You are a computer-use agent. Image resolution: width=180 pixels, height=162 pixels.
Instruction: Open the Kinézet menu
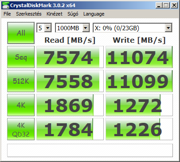click(55, 14)
